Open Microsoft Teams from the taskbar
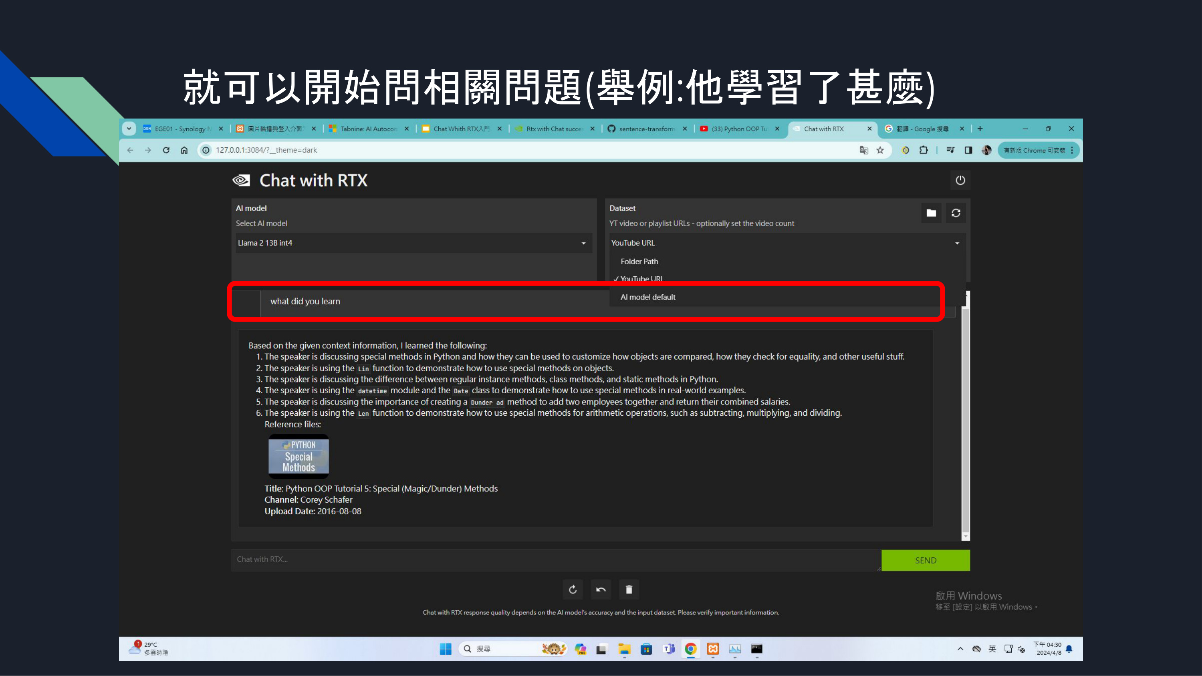Screen dimensions: 1202x676 pos(669,649)
